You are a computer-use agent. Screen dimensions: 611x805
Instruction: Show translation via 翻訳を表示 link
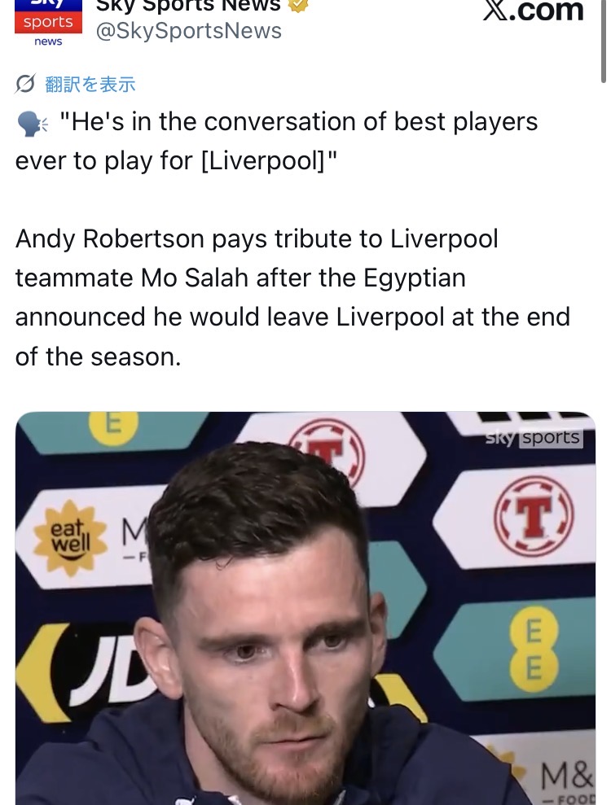90,84
